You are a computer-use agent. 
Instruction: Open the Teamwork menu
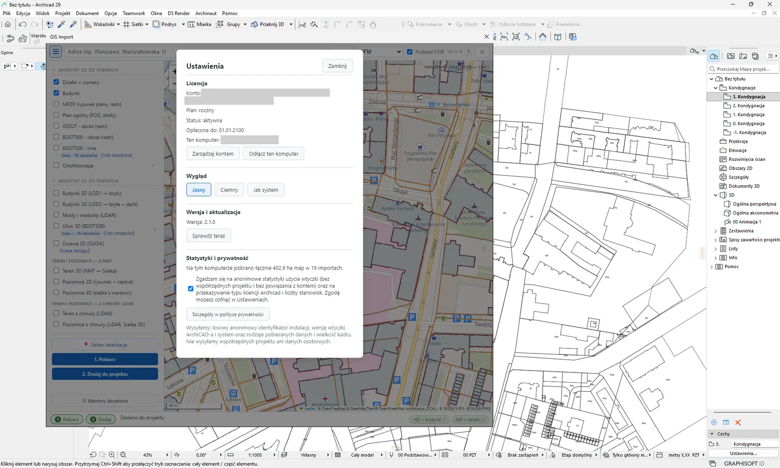point(134,13)
